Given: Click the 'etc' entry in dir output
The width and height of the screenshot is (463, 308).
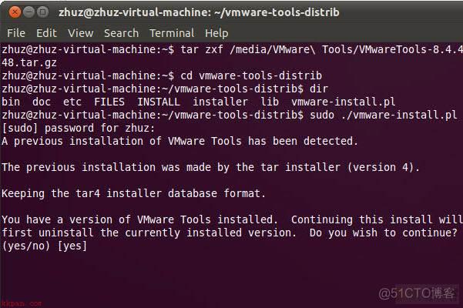Looking at the screenshot, I should pyautogui.click(x=72, y=102).
